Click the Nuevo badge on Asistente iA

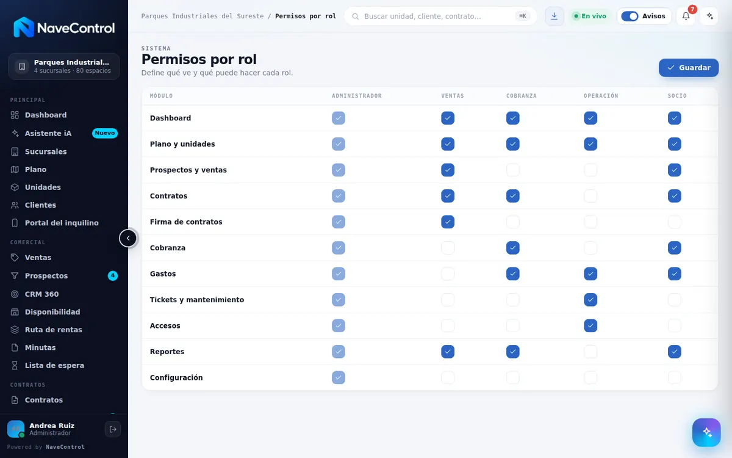(x=105, y=133)
